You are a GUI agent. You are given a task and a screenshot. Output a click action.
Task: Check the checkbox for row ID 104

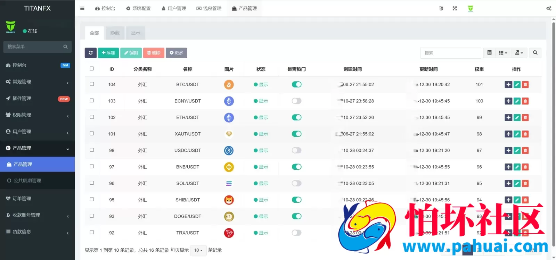point(92,84)
